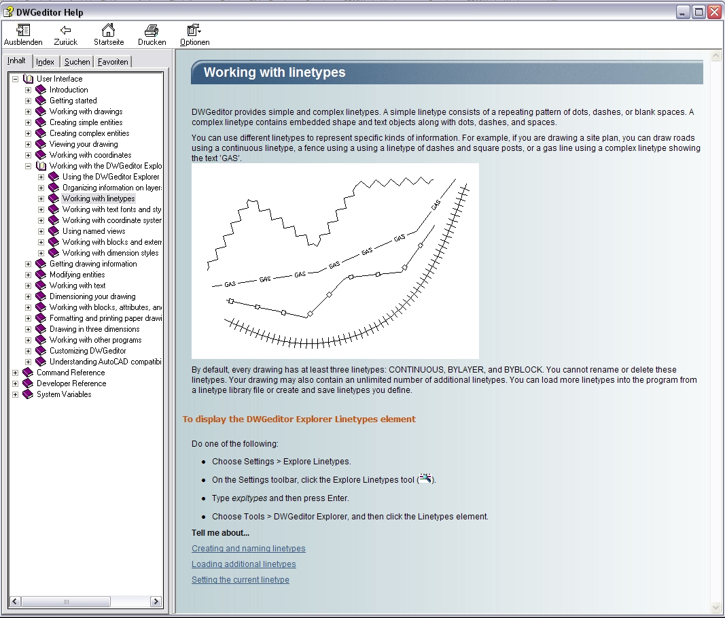Click the Modifying entities book icon
The height and width of the screenshot is (618, 725).
pyautogui.click(x=41, y=275)
